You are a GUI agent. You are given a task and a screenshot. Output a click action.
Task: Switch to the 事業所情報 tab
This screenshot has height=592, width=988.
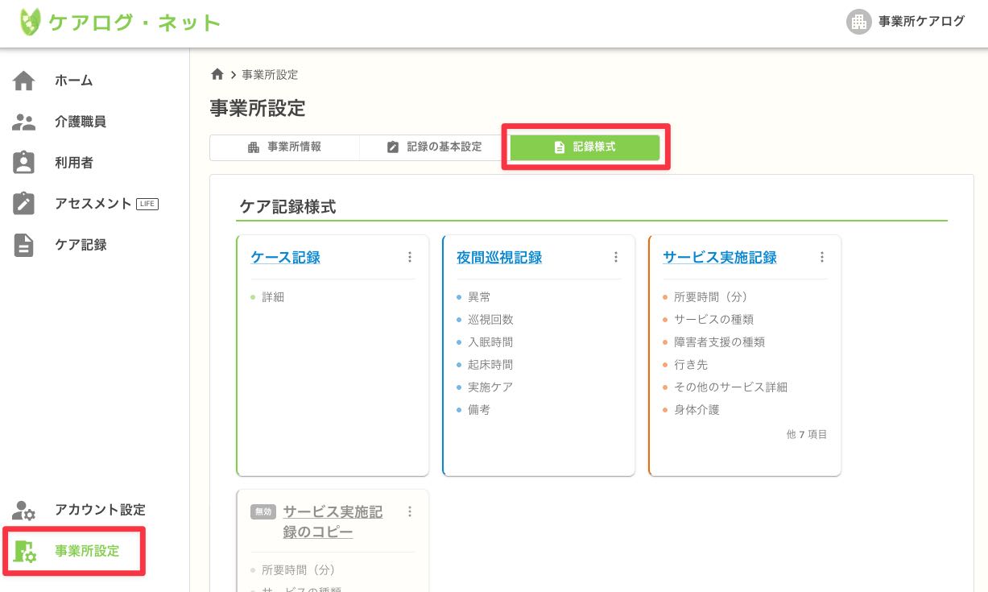click(x=283, y=147)
